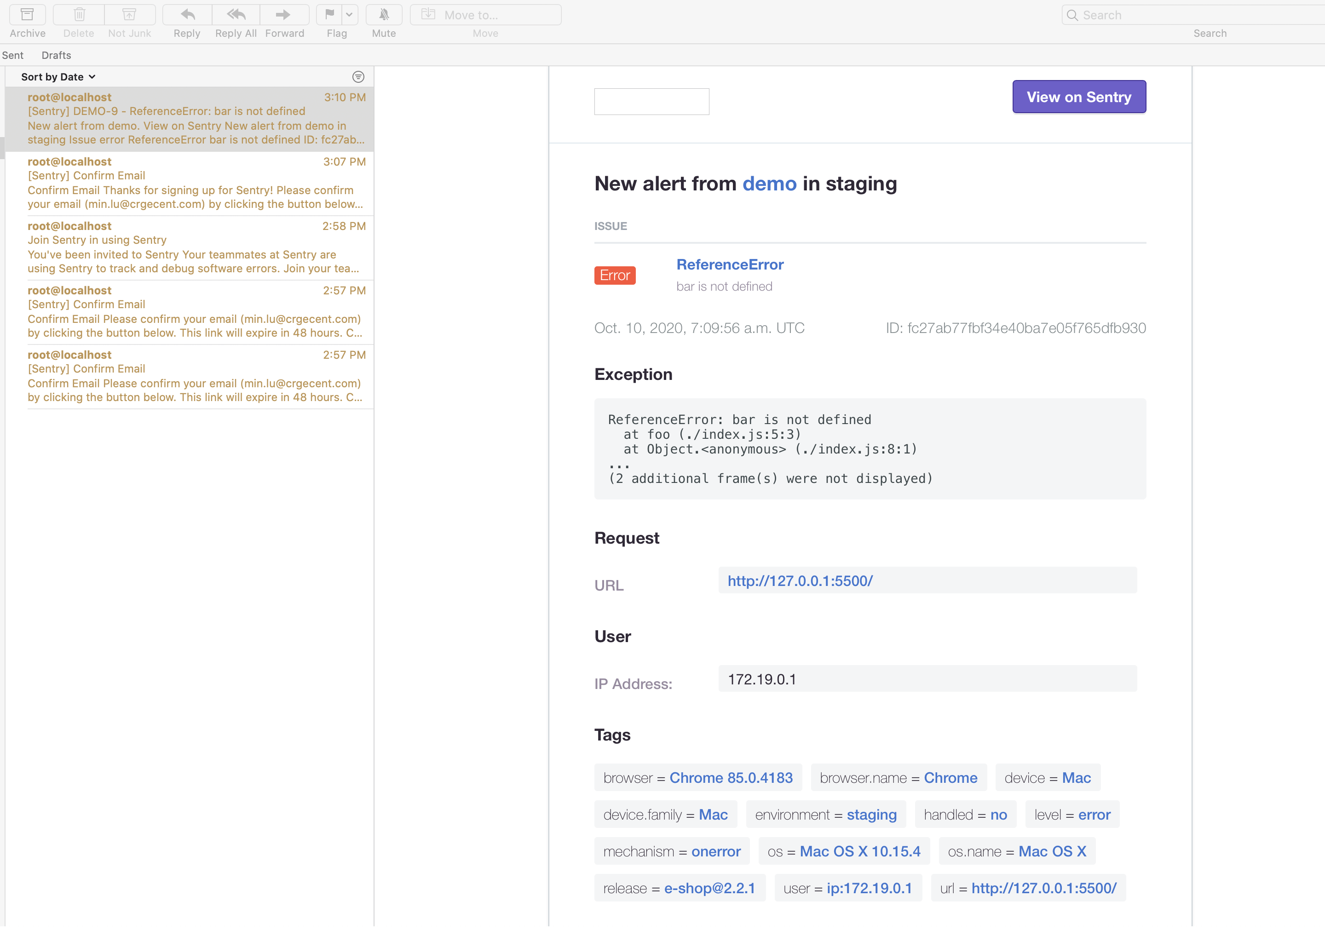Click the Forward arrow icon
This screenshot has height=930, width=1325.
284,15
